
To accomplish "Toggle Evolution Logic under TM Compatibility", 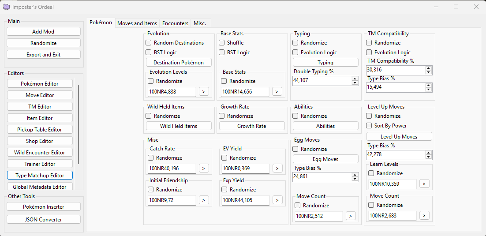I will [x=369, y=52].
